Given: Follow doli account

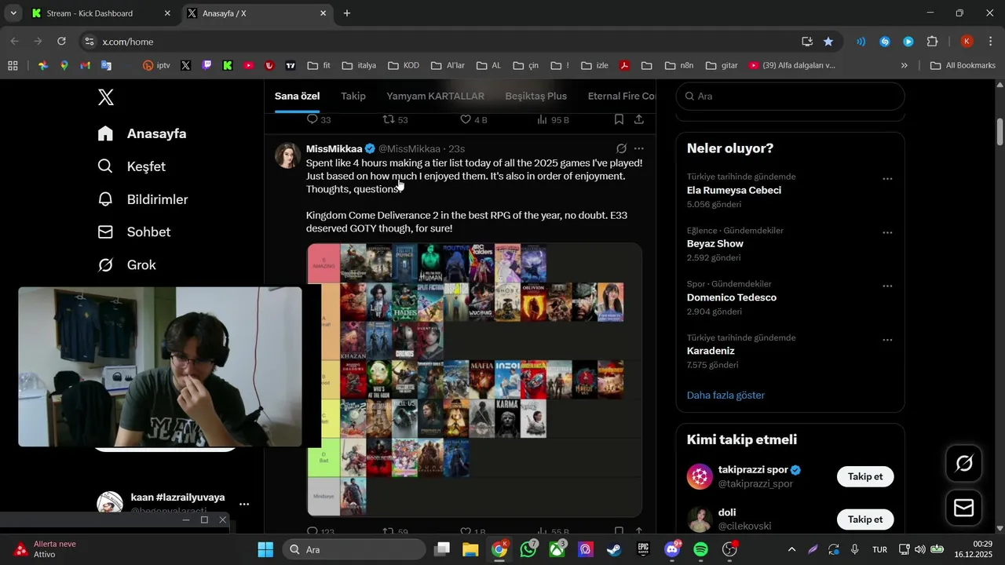Looking at the screenshot, I should coord(865,519).
